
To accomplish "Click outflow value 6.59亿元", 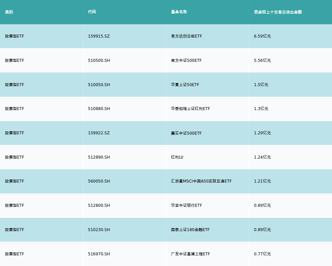I will (262, 36).
